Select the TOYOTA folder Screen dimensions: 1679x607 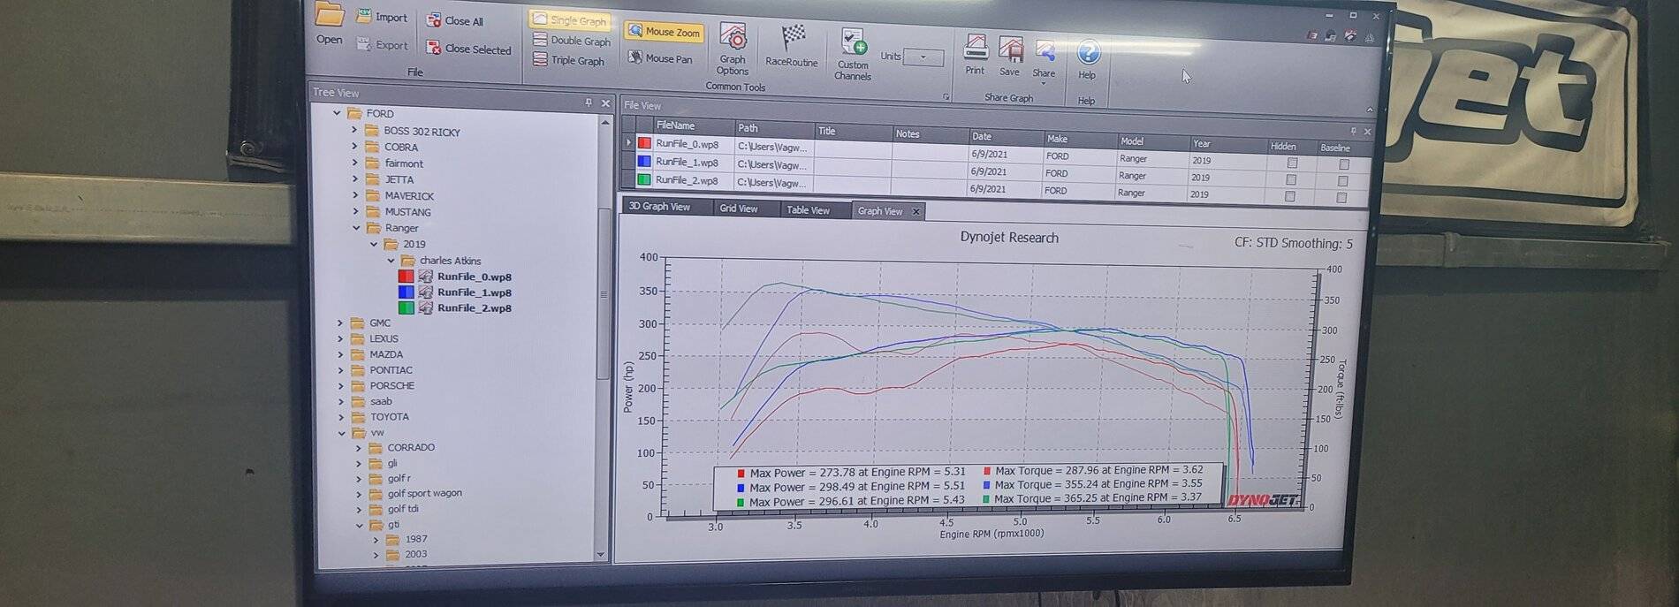point(389,417)
